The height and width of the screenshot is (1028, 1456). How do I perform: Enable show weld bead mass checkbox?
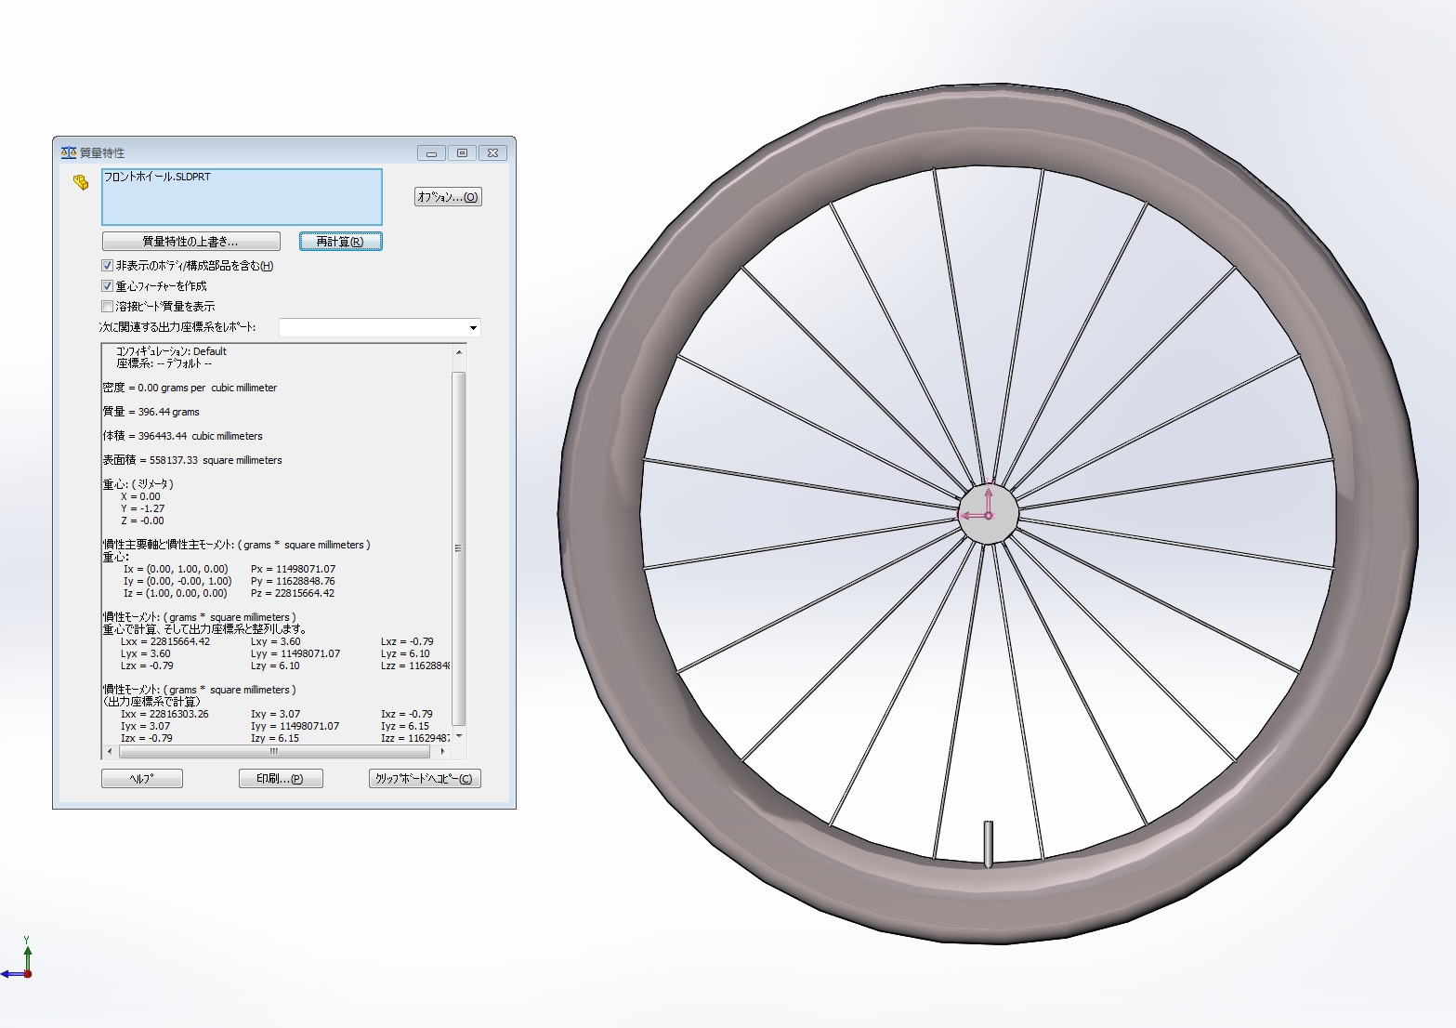click(x=107, y=307)
